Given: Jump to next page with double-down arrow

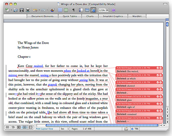Looking at the screenshot, I should pyautogui.click(x=167, y=122).
